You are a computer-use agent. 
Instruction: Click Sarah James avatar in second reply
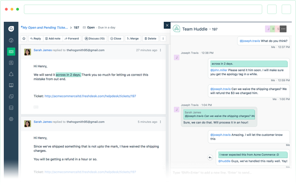click(x=27, y=123)
